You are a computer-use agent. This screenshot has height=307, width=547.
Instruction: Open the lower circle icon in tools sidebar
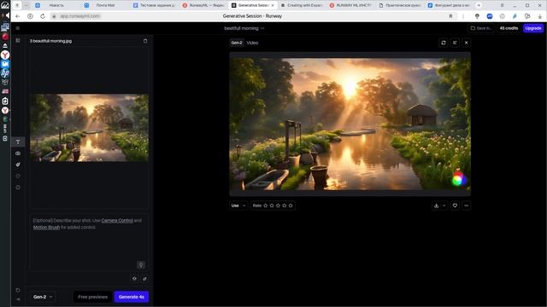(18, 188)
